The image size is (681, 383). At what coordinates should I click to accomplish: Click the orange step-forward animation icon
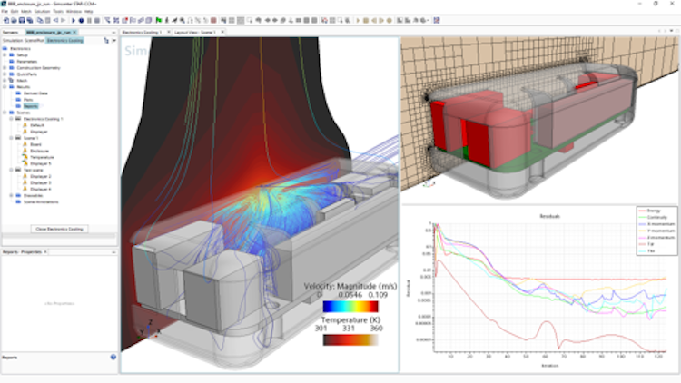(381, 20)
